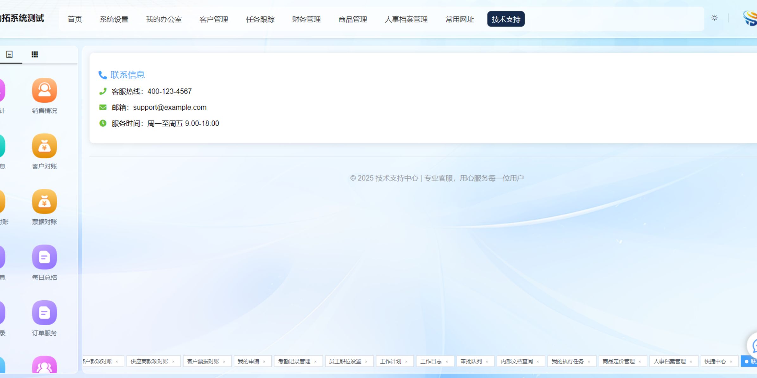Open 人事档案管理 in top navigation
The image size is (757, 378).
[x=406, y=19]
